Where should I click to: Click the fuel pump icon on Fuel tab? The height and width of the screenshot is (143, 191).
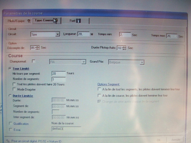click(78, 21)
